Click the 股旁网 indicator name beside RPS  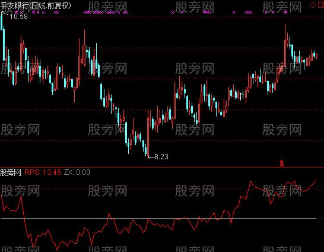(x=11, y=172)
